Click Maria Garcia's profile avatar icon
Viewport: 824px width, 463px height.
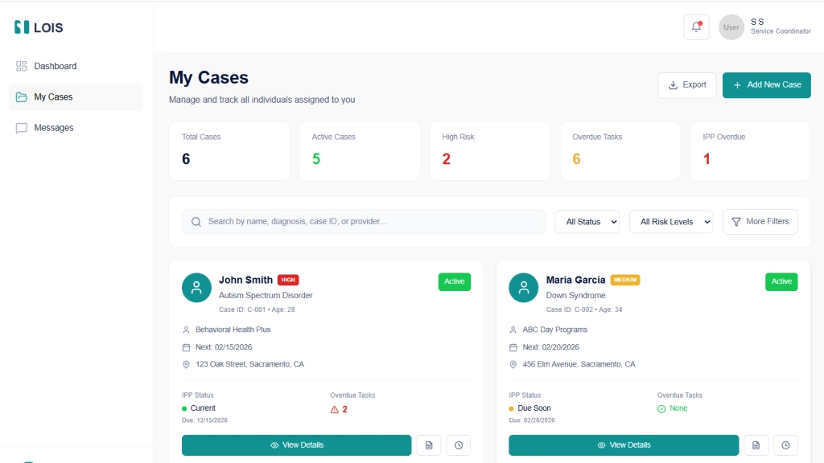pos(523,288)
